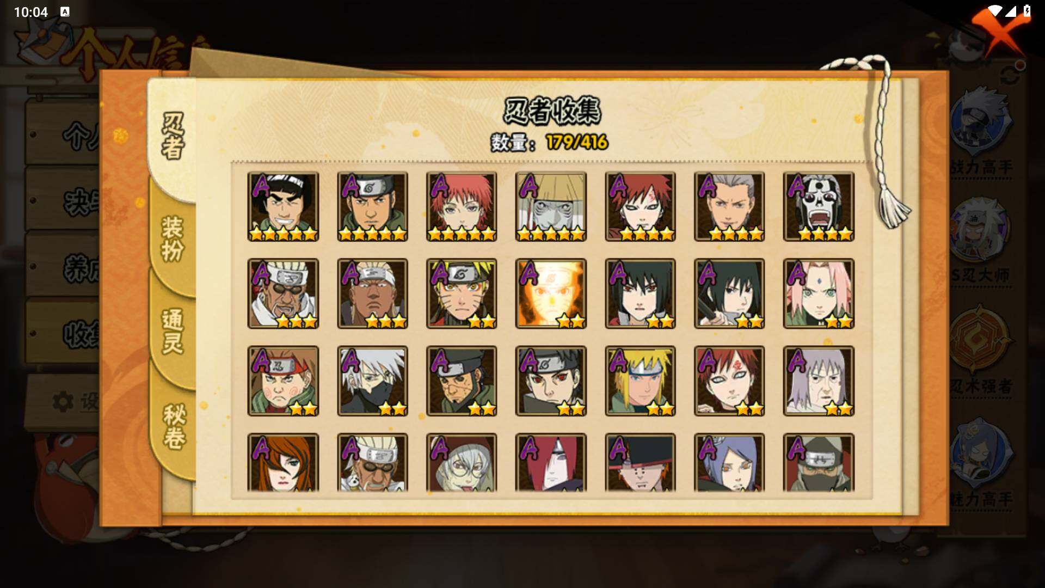Open the Third Hokage hat portrait
The image size is (1045, 588).
(x=551, y=207)
